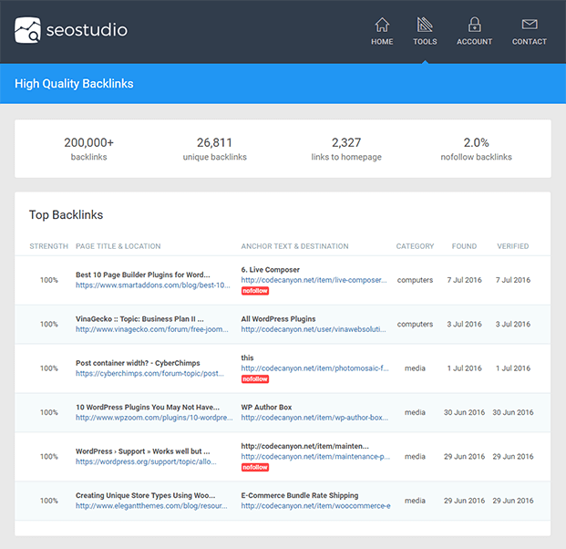This screenshot has width=566, height=549.
Task: Click the 6. Live Composer anchor text
Action: 271,269
